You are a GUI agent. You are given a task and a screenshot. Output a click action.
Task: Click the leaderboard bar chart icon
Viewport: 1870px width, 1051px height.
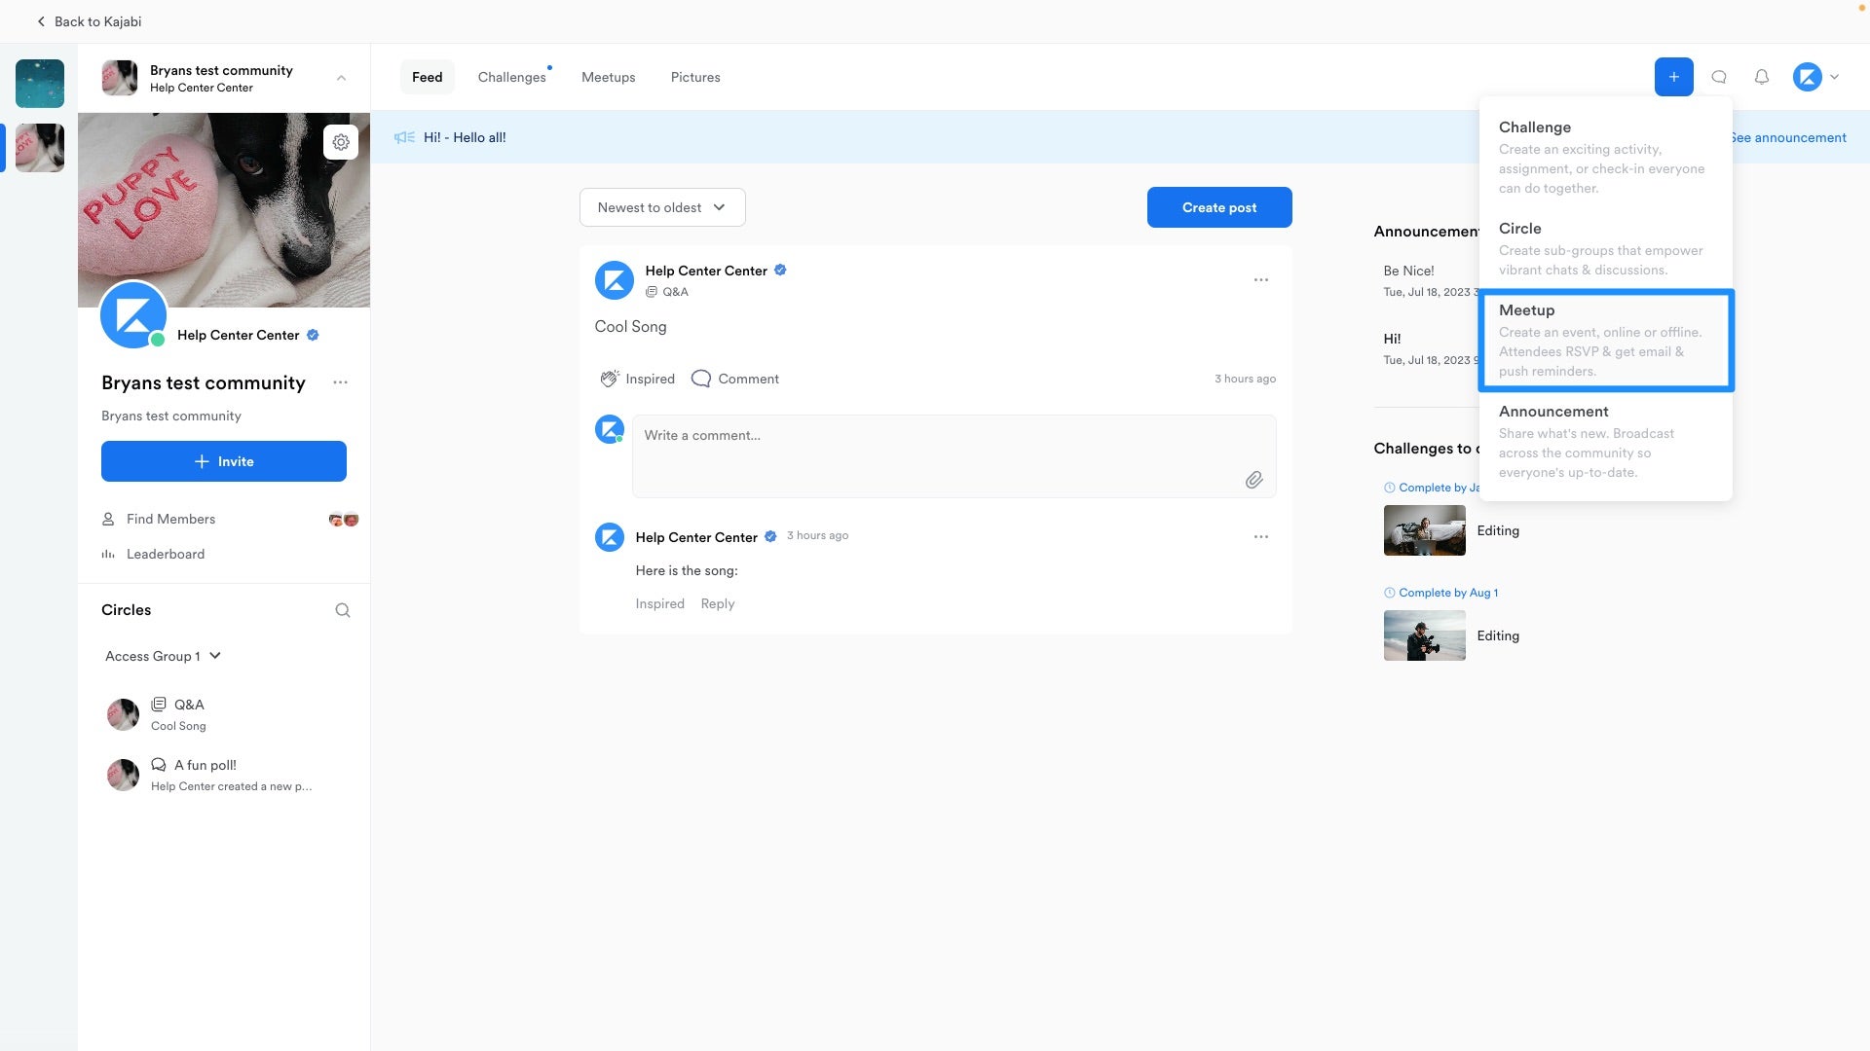108,554
